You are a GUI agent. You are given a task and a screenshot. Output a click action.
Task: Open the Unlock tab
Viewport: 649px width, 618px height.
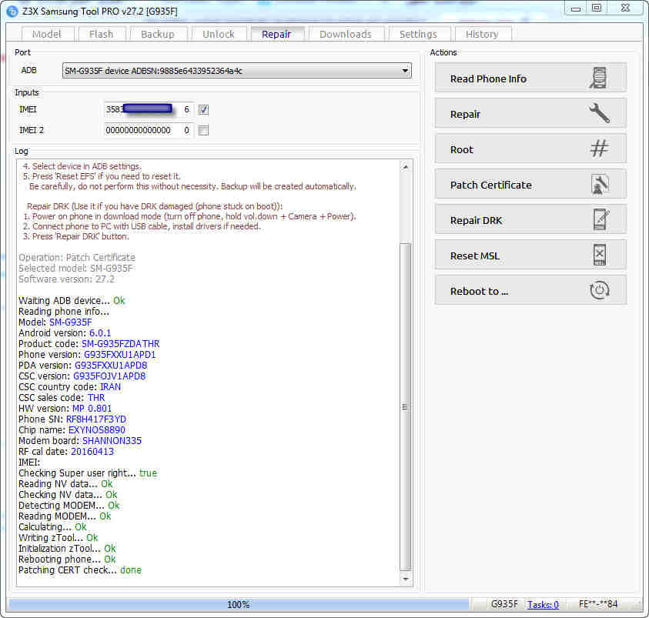click(x=219, y=34)
